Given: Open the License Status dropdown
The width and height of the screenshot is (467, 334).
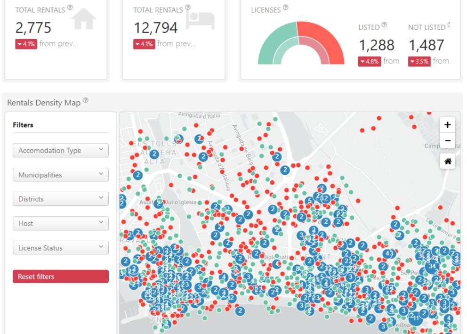Looking at the screenshot, I should point(61,248).
